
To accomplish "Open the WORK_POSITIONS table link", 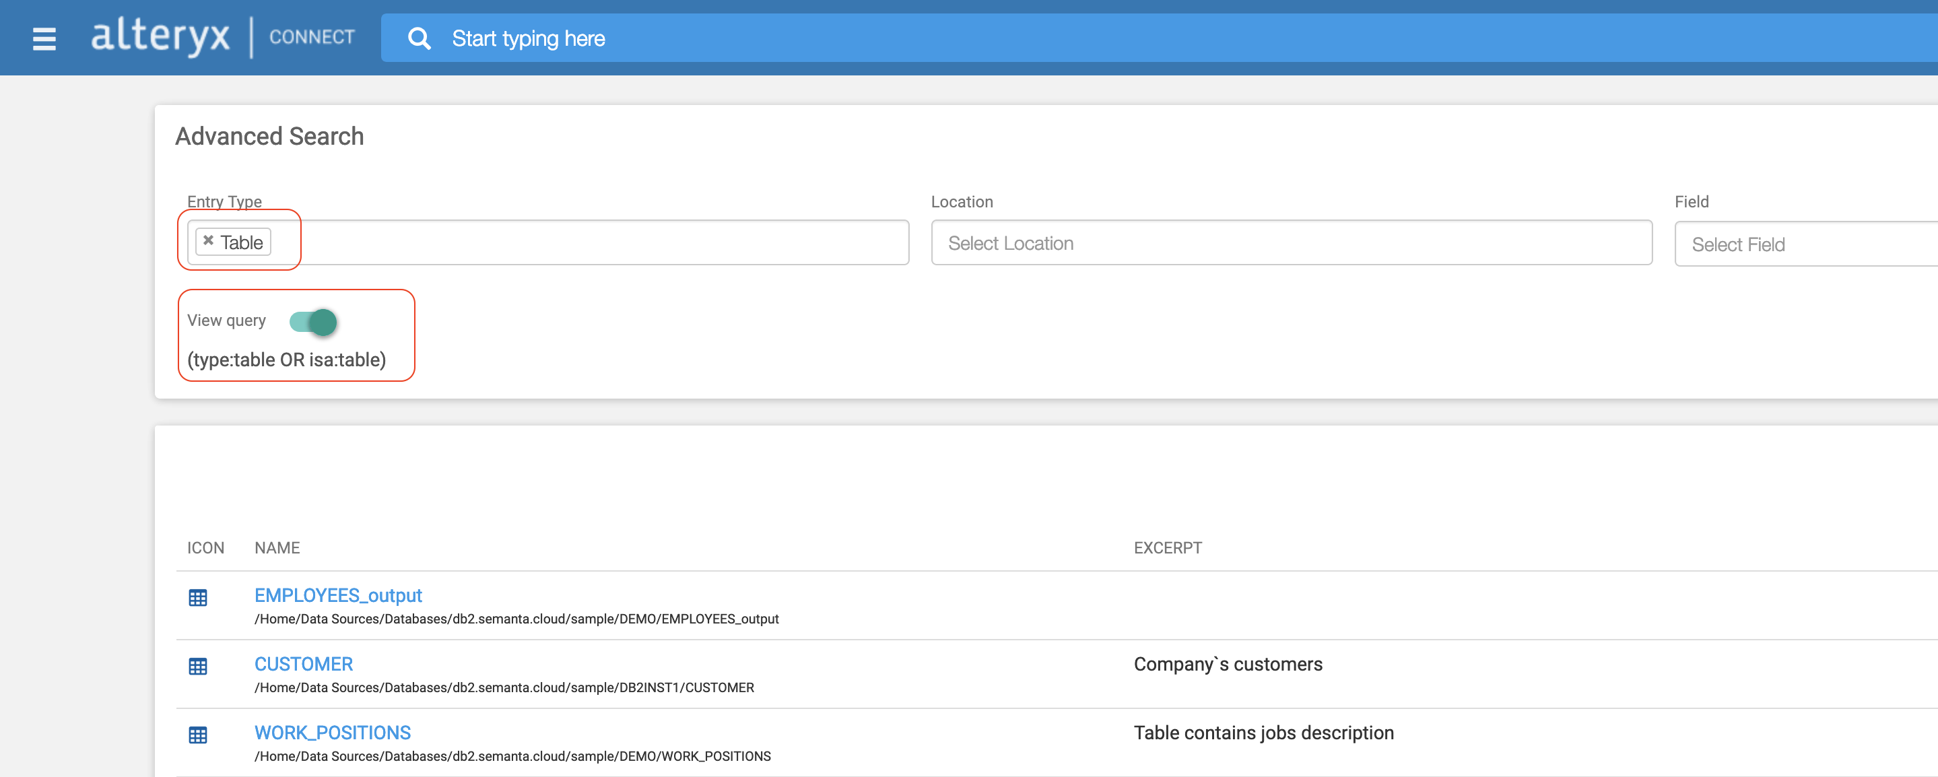I will [332, 732].
